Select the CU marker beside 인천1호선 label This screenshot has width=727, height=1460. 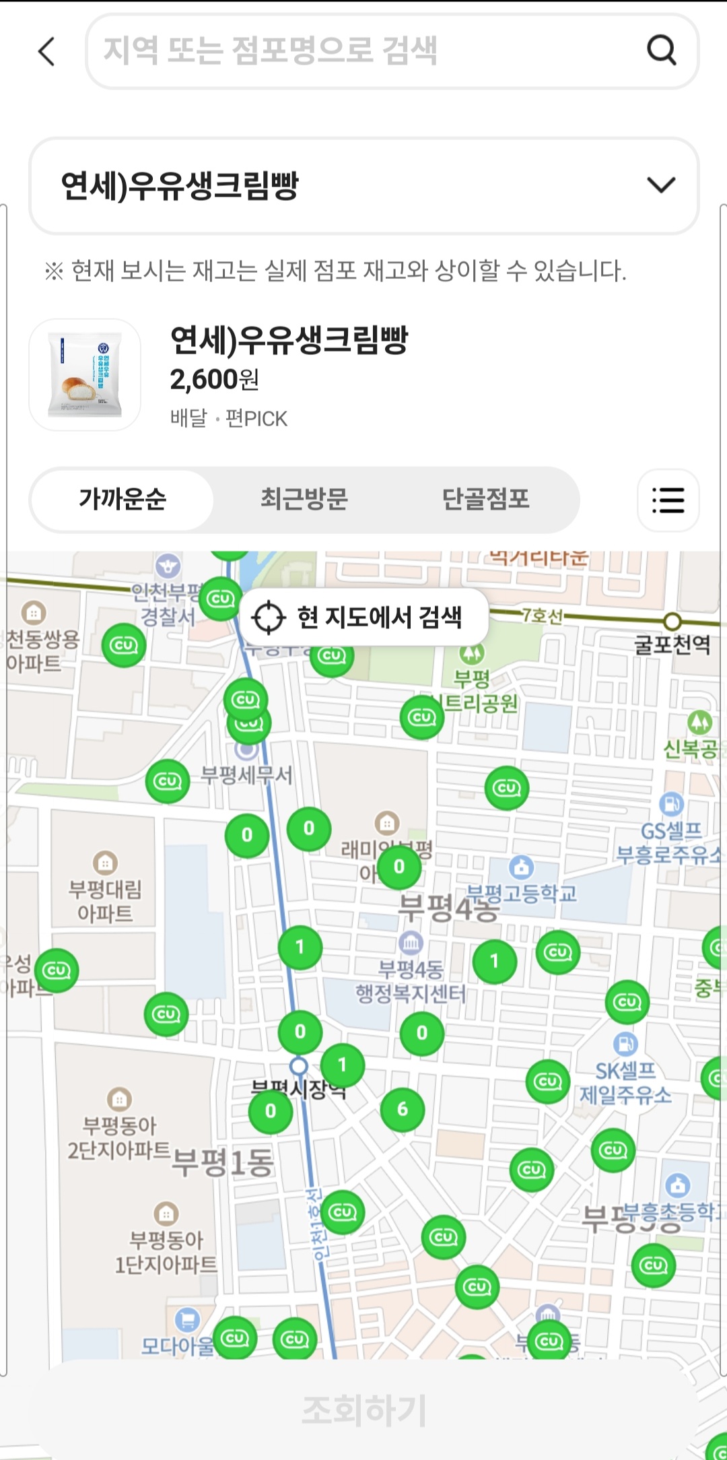click(343, 1212)
